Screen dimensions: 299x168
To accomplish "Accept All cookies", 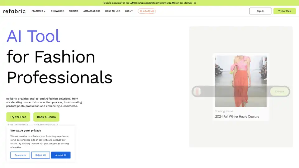I will [x=61, y=155].
